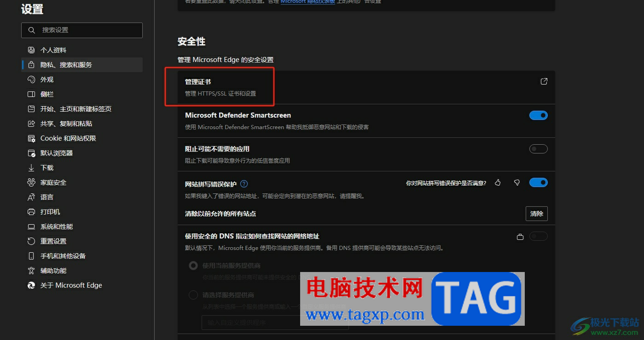Click the help question mark beside 网站拼写错误保护
The width and height of the screenshot is (644, 340).
tap(244, 184)
